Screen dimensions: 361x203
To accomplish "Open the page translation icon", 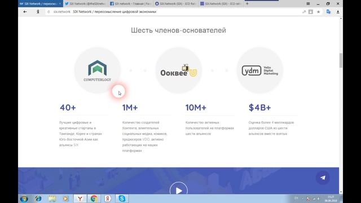I will click(328, 12).
